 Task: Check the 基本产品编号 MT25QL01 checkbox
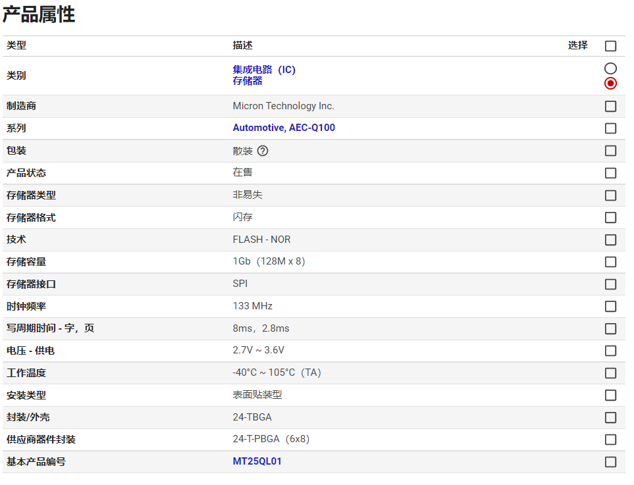tap(610, 462)
